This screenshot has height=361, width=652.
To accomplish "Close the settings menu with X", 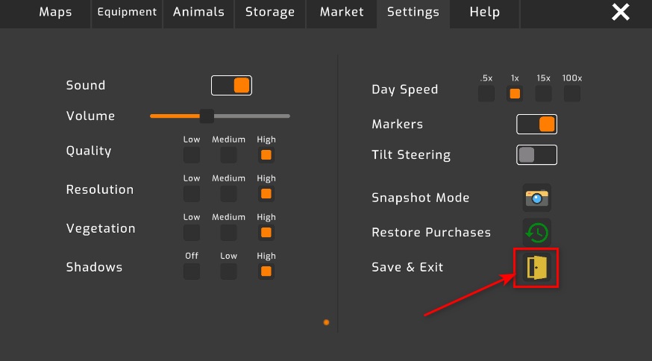I will tap(621, 12).
